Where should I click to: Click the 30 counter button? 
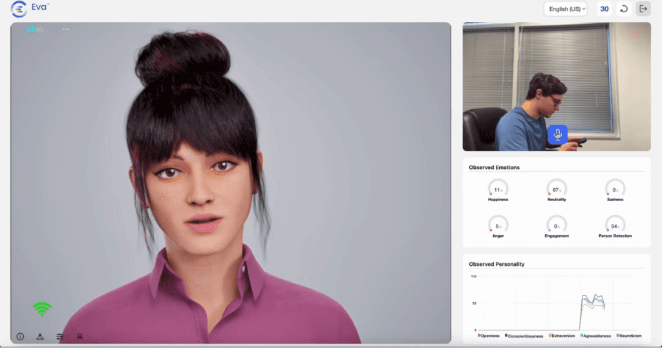pos(604,9)
